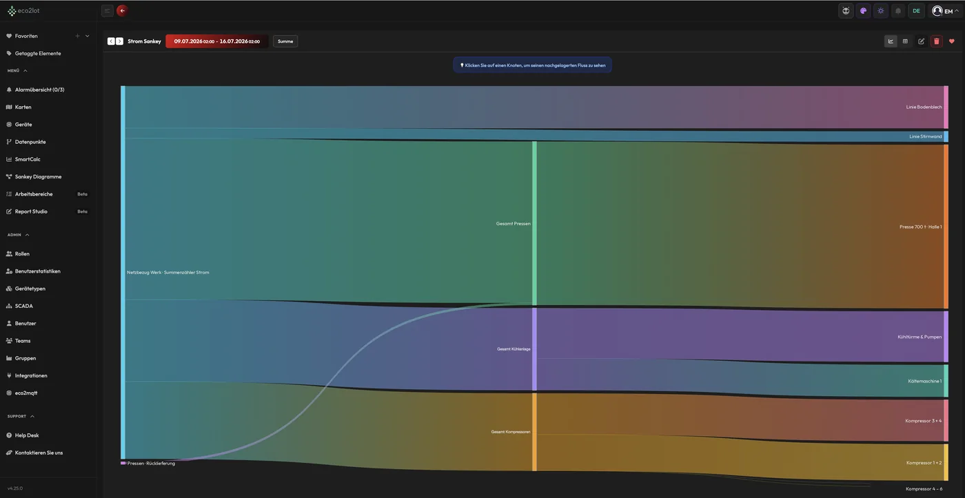Switch language with DE button
This screenshot has width=965, height=498.
click(916, 10)
